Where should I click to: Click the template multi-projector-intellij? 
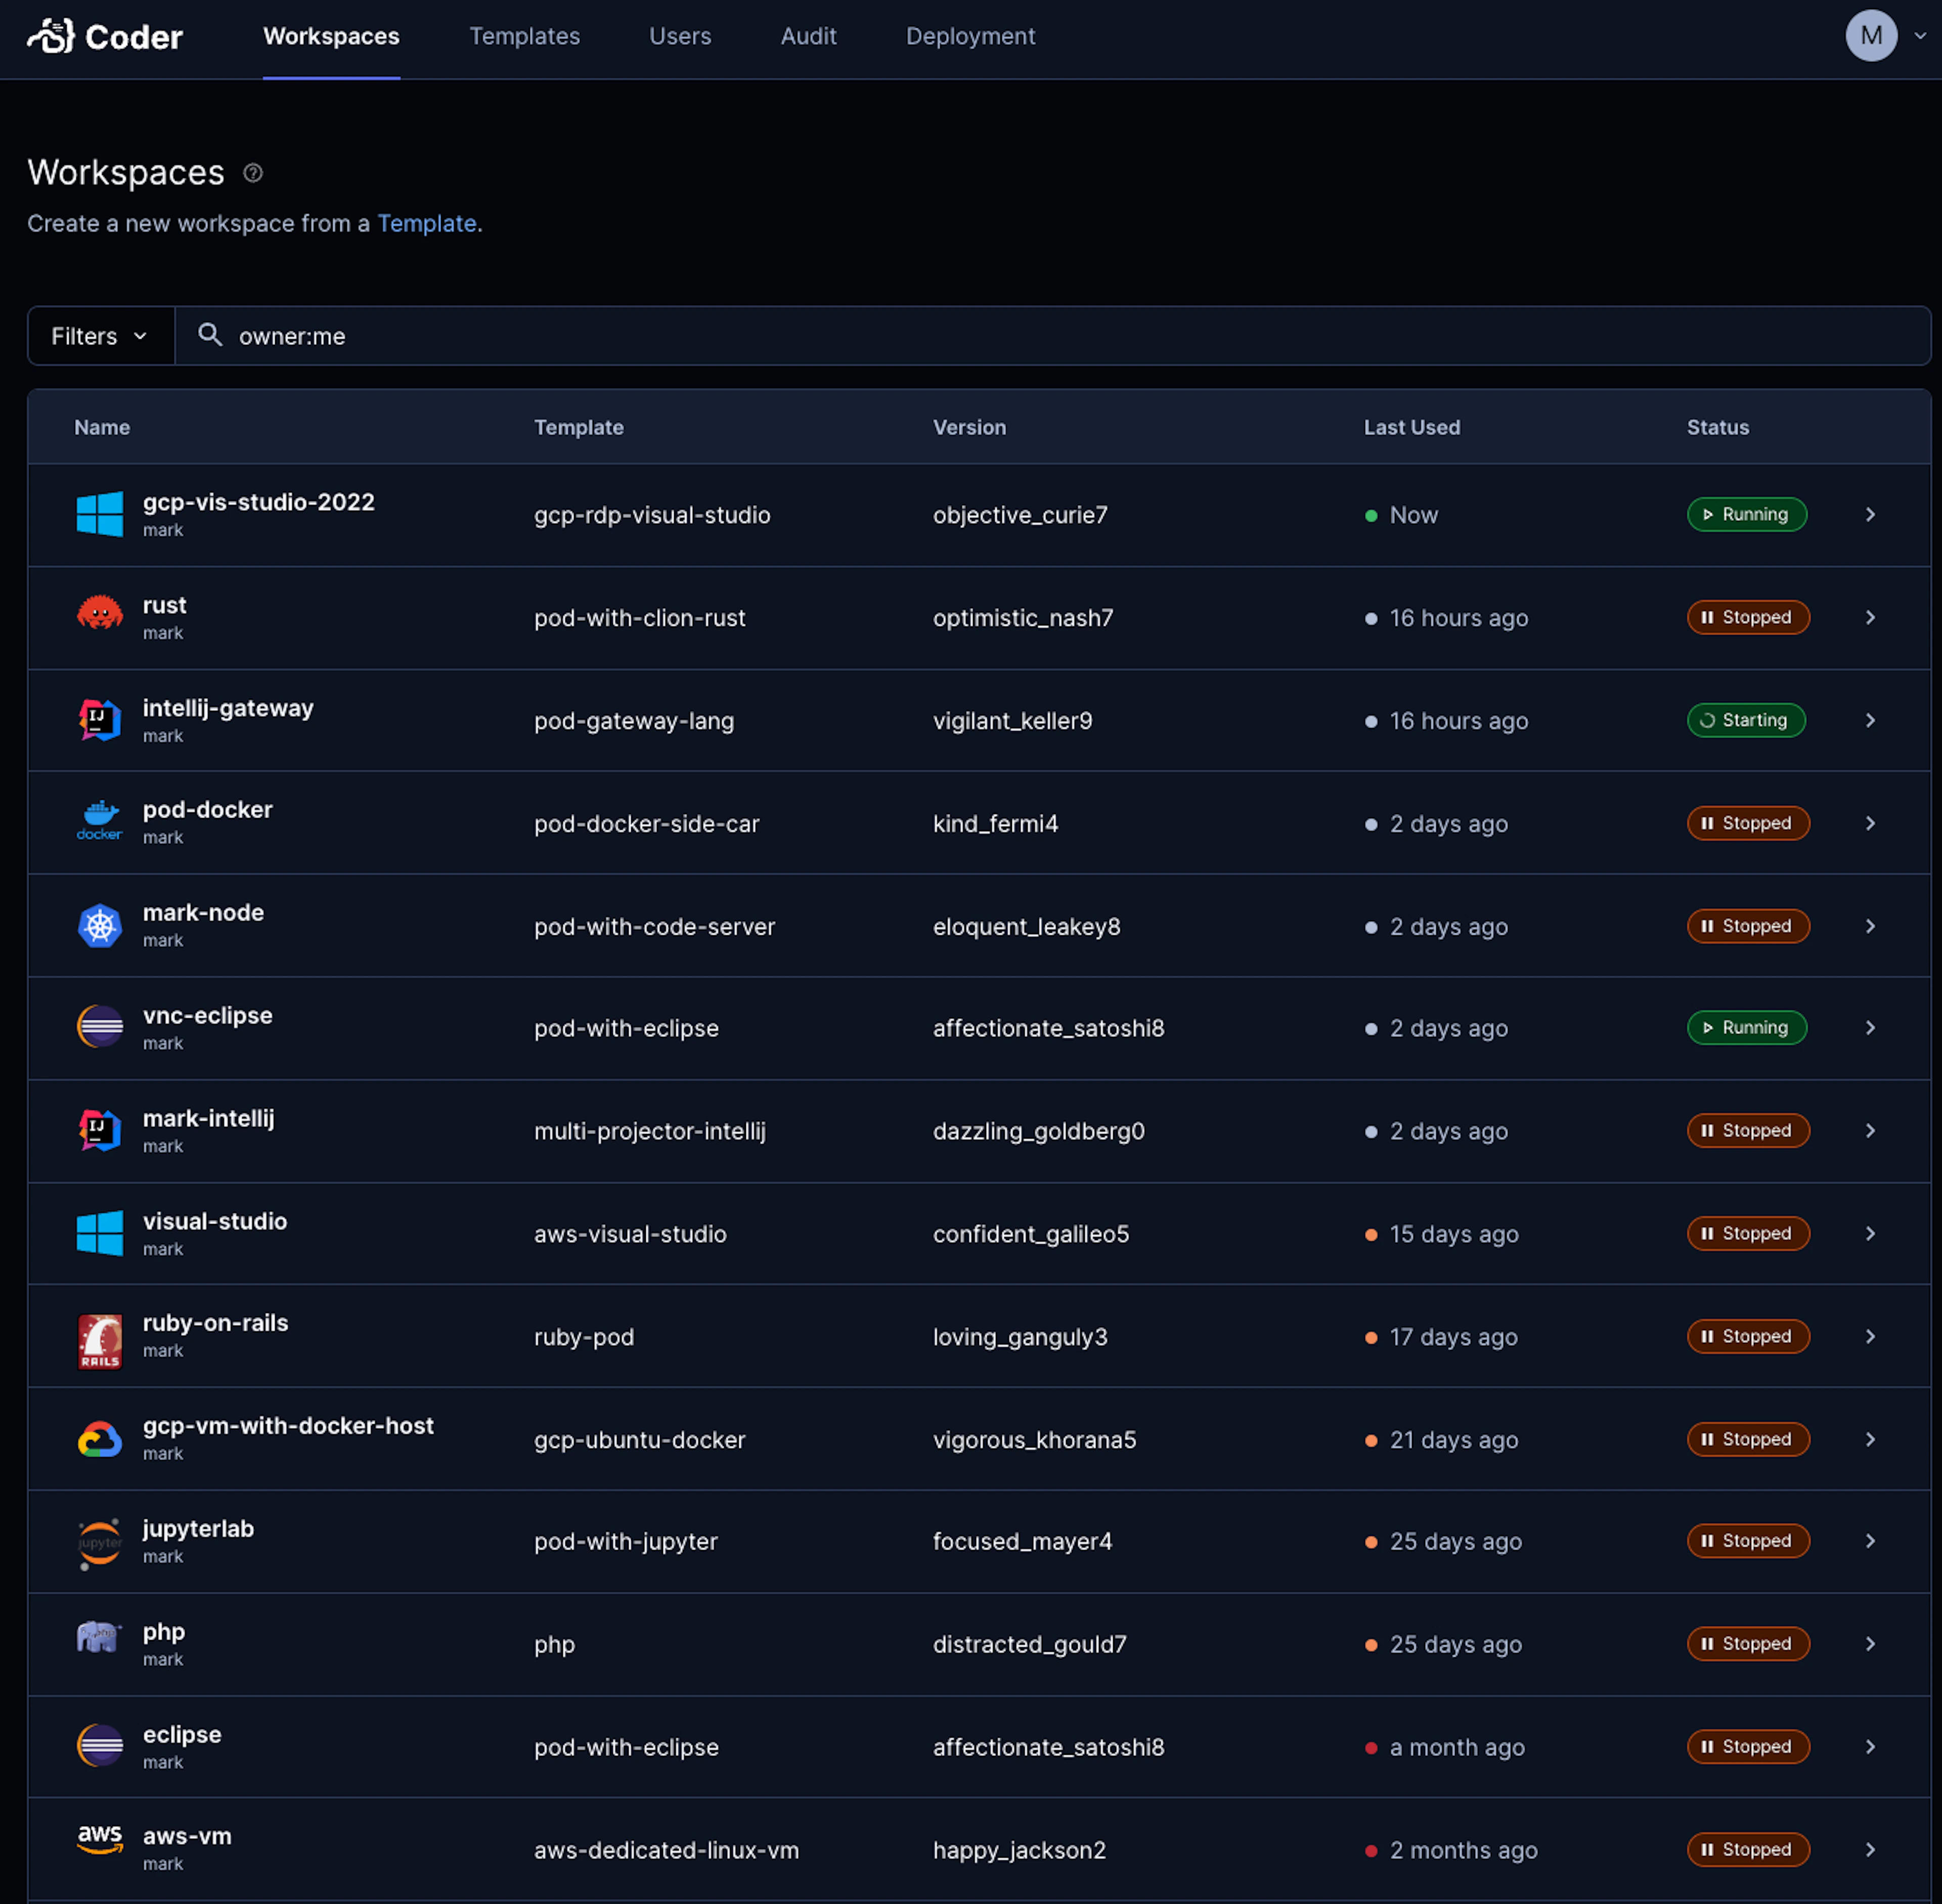click(x=649, y=1131)
